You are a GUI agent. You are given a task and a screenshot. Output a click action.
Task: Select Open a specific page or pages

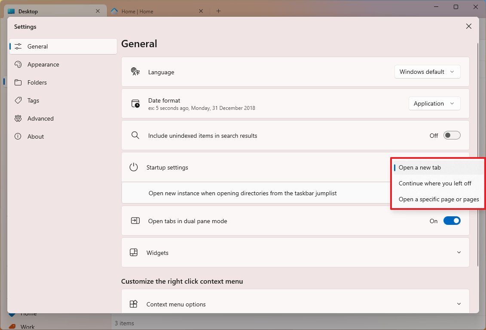(x=439, y=199)
